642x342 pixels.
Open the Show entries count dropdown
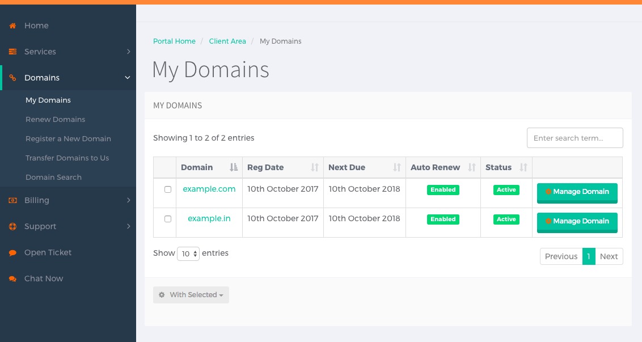(x=188, y=254)
